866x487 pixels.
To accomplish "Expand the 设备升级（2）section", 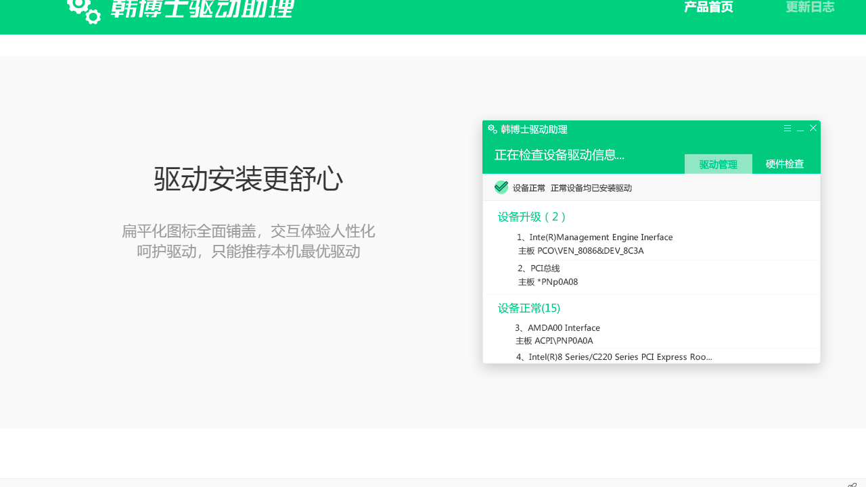I will coord(532,216).
